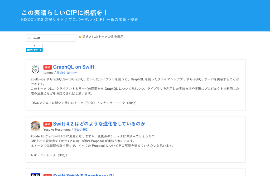Click the レギュラートーク（30分） text under Swift 4.2 talk
Image resolution: width=270 pixels, height=176 pixels.
(50, 155)
